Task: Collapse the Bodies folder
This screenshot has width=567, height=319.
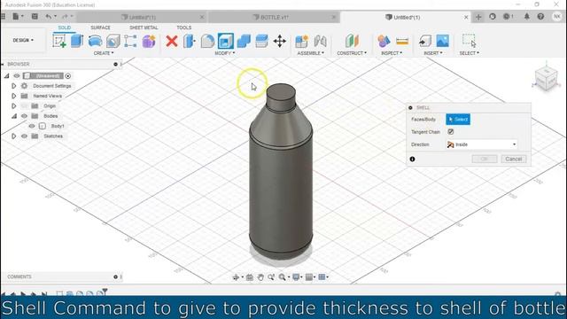Action: click(x=14, y=116)
